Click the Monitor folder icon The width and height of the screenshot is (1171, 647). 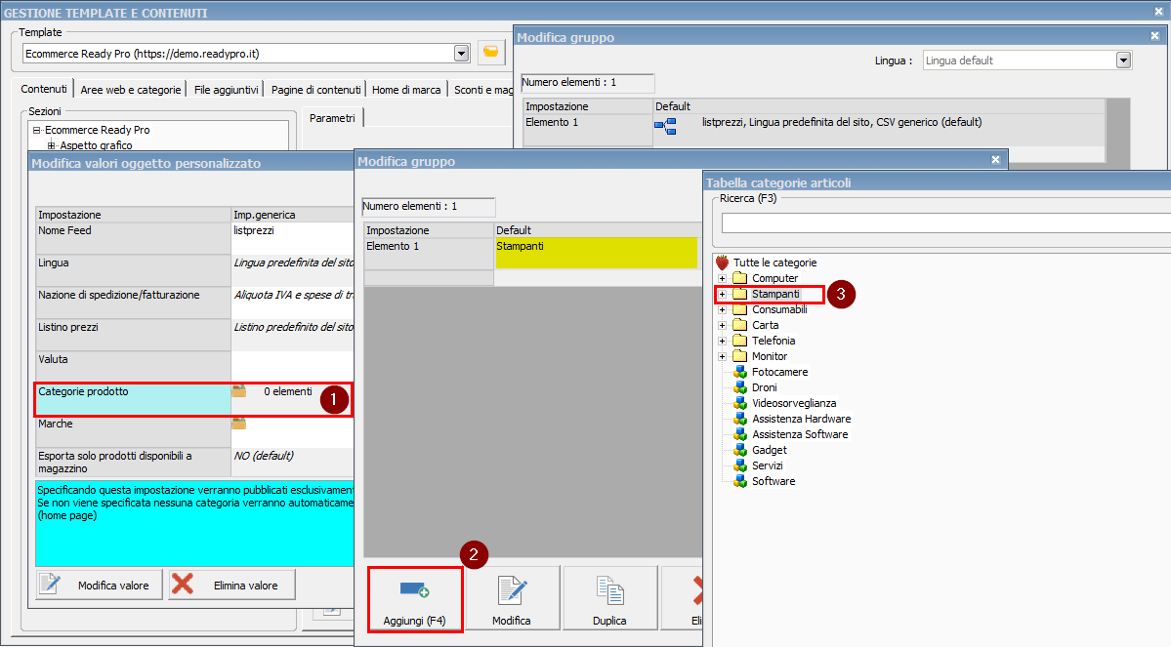[x=740, y=356]
